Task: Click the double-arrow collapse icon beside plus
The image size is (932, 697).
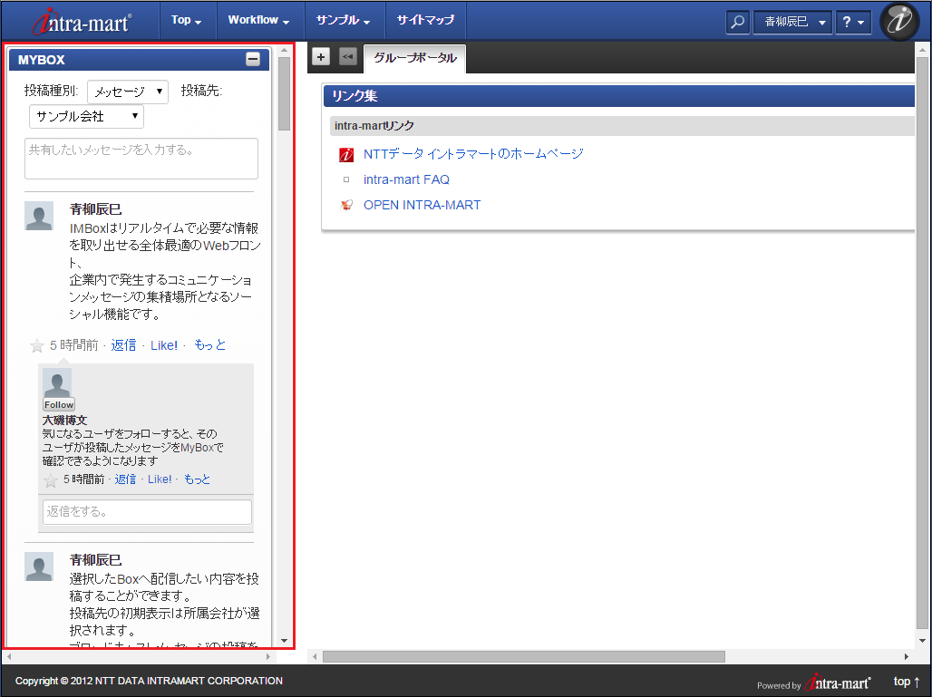Action: (347, 57)
